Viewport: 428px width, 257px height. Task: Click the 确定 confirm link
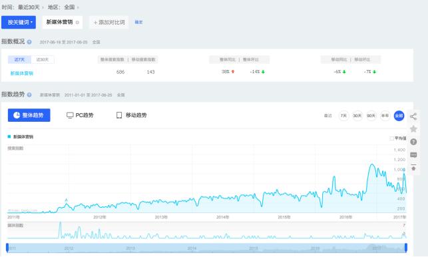point(138,22)
